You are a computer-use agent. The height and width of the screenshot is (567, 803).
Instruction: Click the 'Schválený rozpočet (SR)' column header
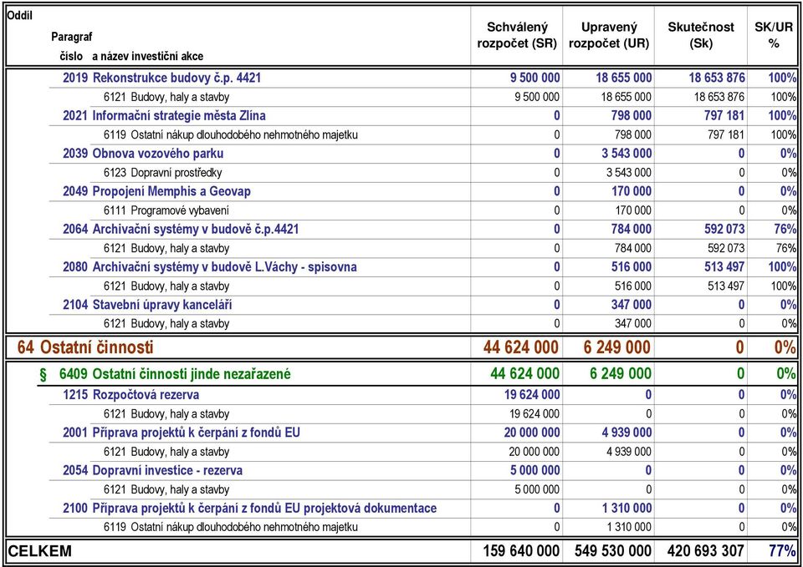[x=517, y=35]
